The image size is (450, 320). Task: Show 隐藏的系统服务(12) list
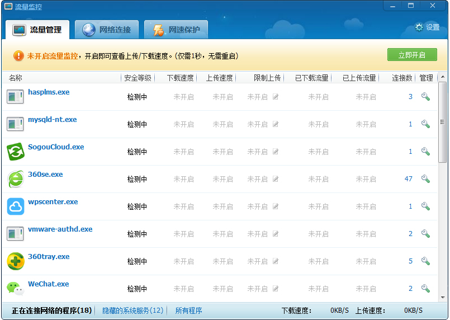[133, 310]
